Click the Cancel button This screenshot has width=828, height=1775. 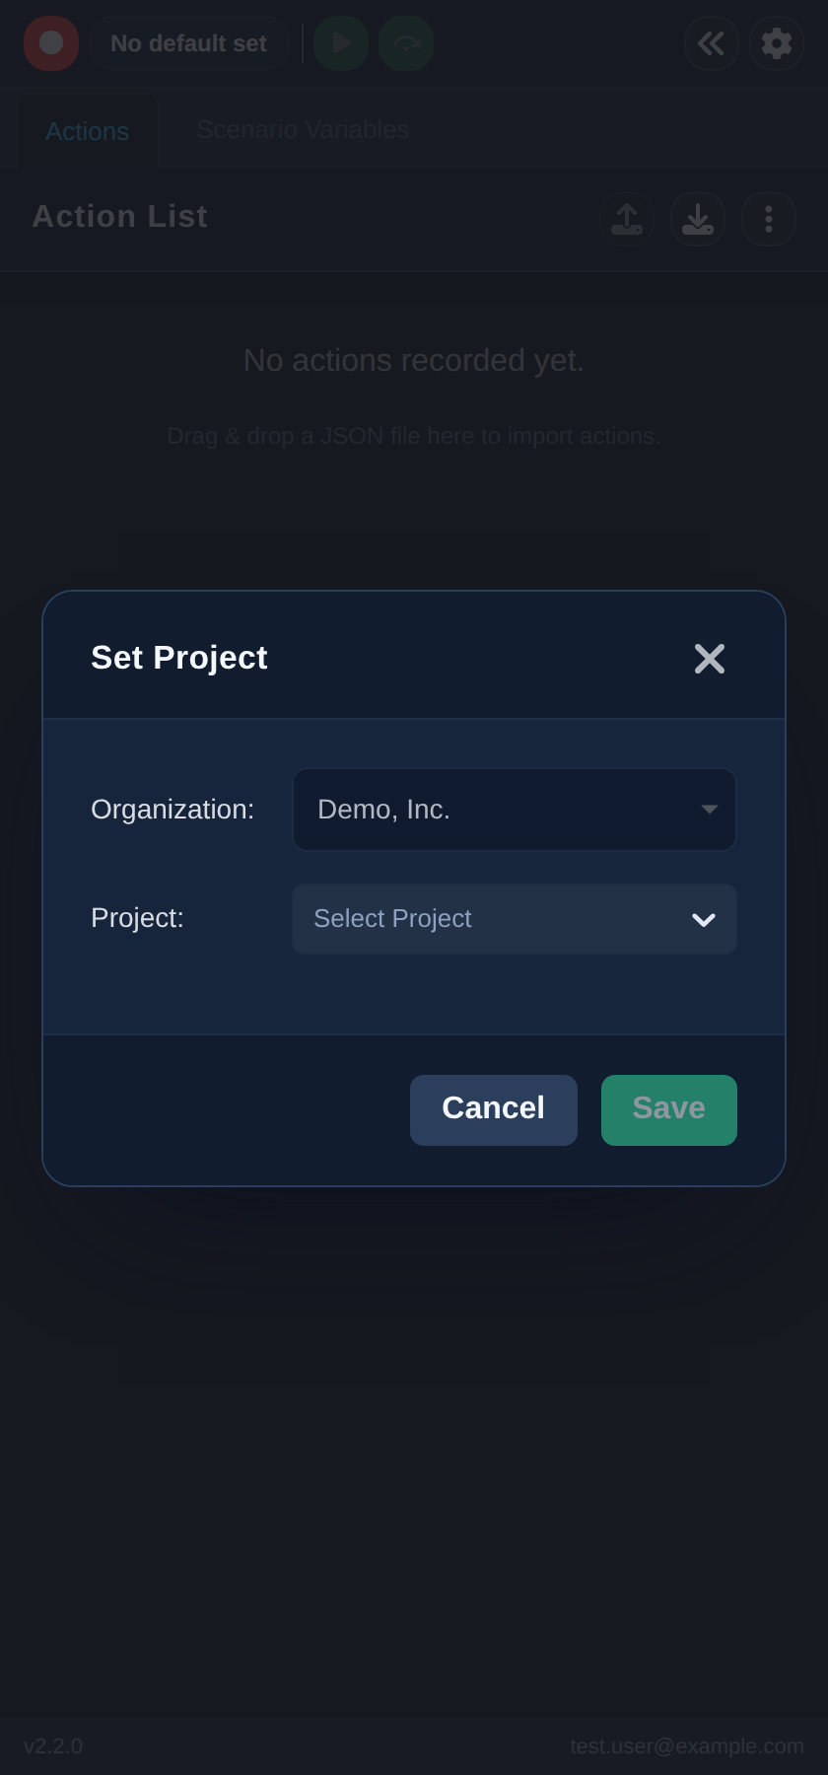click(494, 1110)
